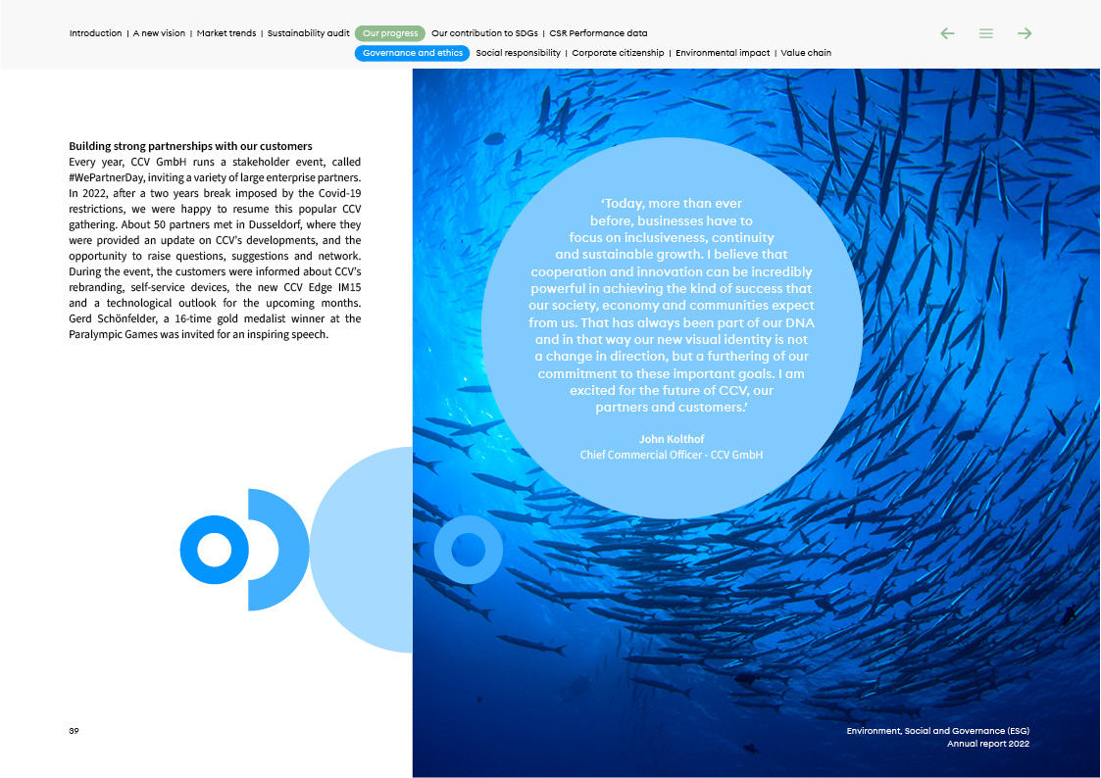Viewport: 1101px width, 778px height.
Task: Open Our contribution to SDGs section
Action: 484,33
